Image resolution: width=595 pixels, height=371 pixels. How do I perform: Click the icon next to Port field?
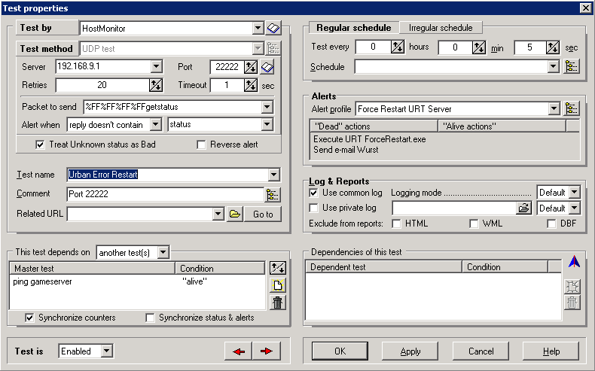click(x=267, y=67)
